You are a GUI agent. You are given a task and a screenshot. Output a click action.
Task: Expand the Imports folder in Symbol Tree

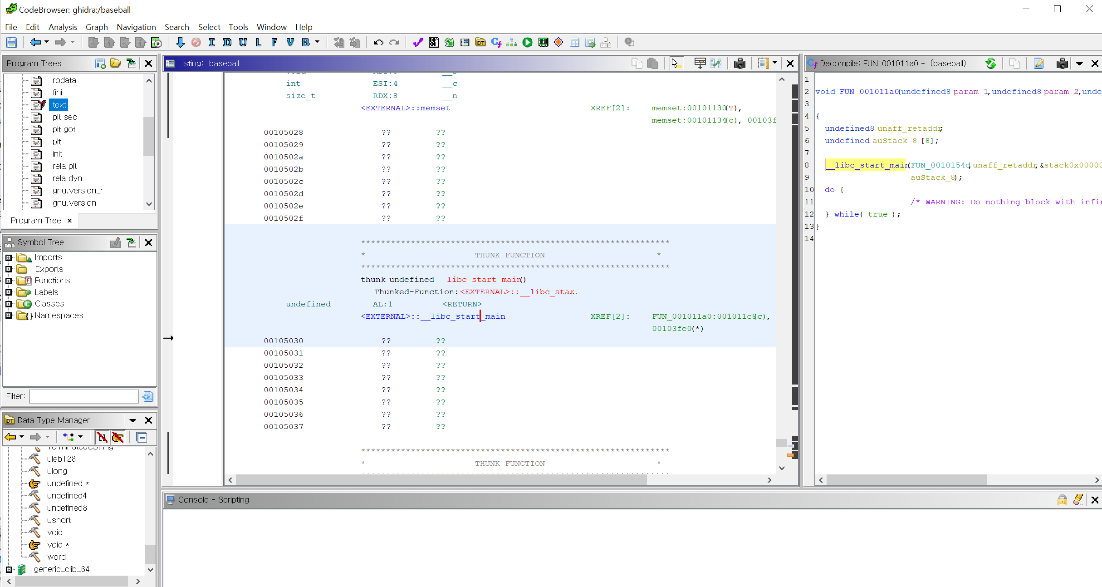click(x=9, y=257)
